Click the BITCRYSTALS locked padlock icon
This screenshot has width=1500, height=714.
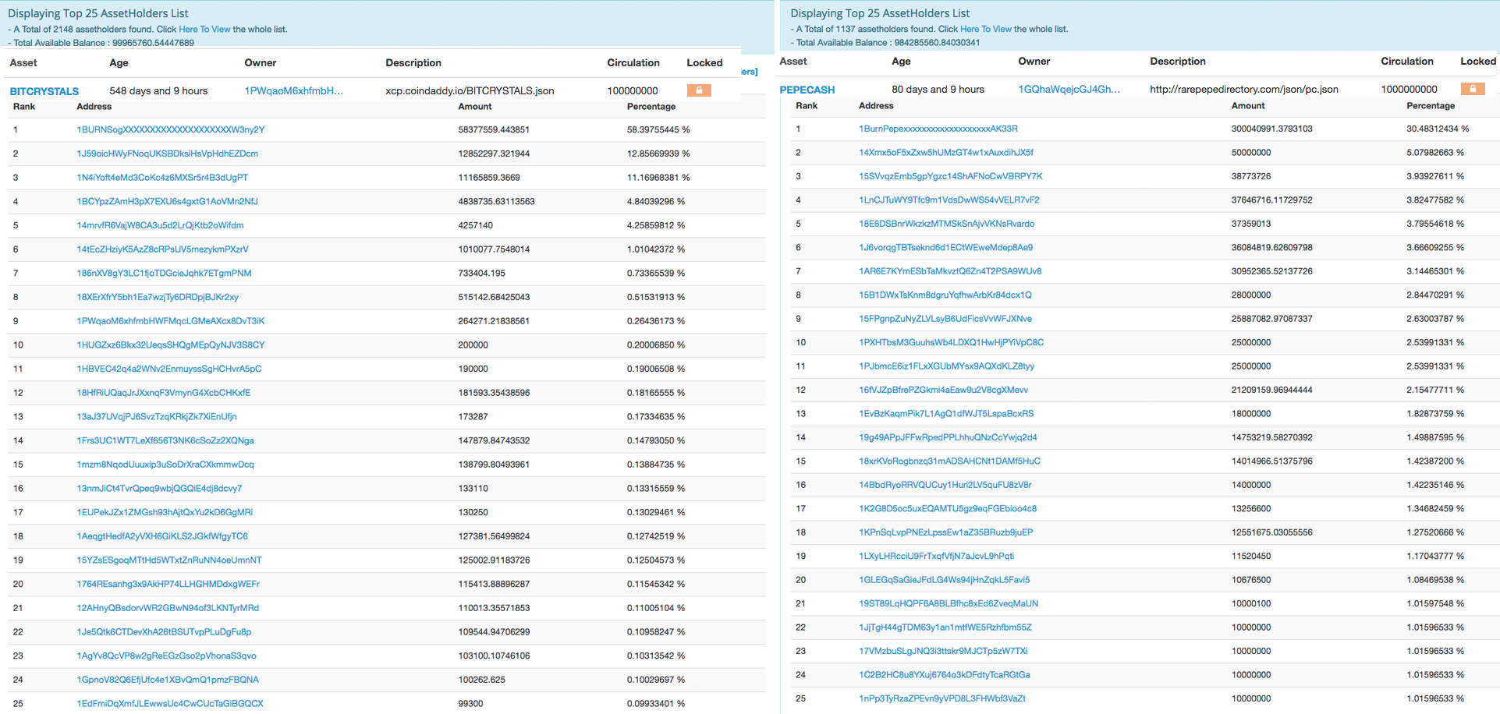[x=699, y=90]
